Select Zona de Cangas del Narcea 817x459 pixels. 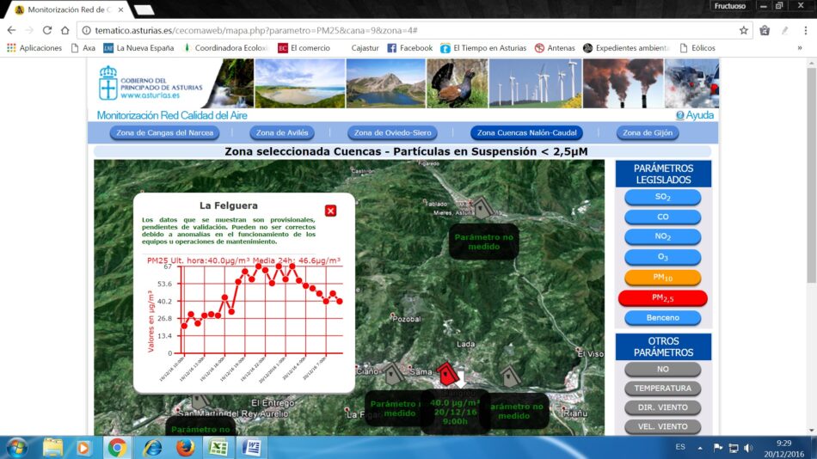click(x=164, y=133)
